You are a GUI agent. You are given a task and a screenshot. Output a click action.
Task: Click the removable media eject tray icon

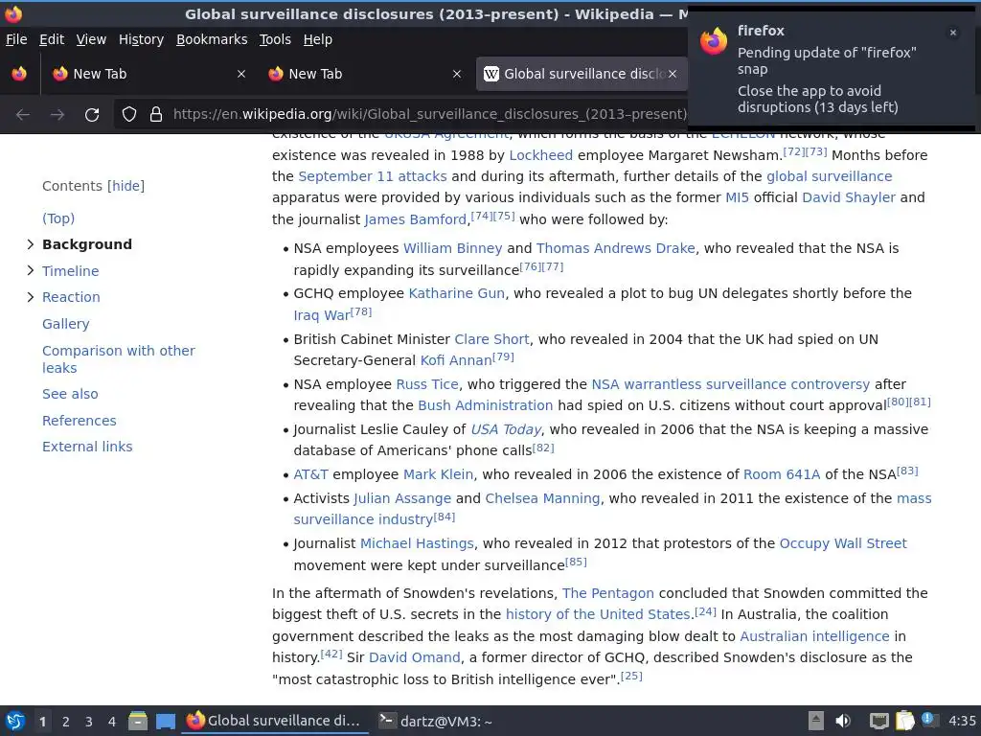click(816, 721)
